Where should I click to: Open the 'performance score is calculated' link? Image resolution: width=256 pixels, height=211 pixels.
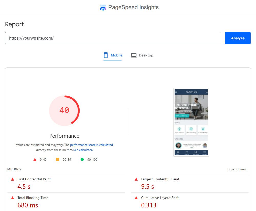click(x=91, y=145)
